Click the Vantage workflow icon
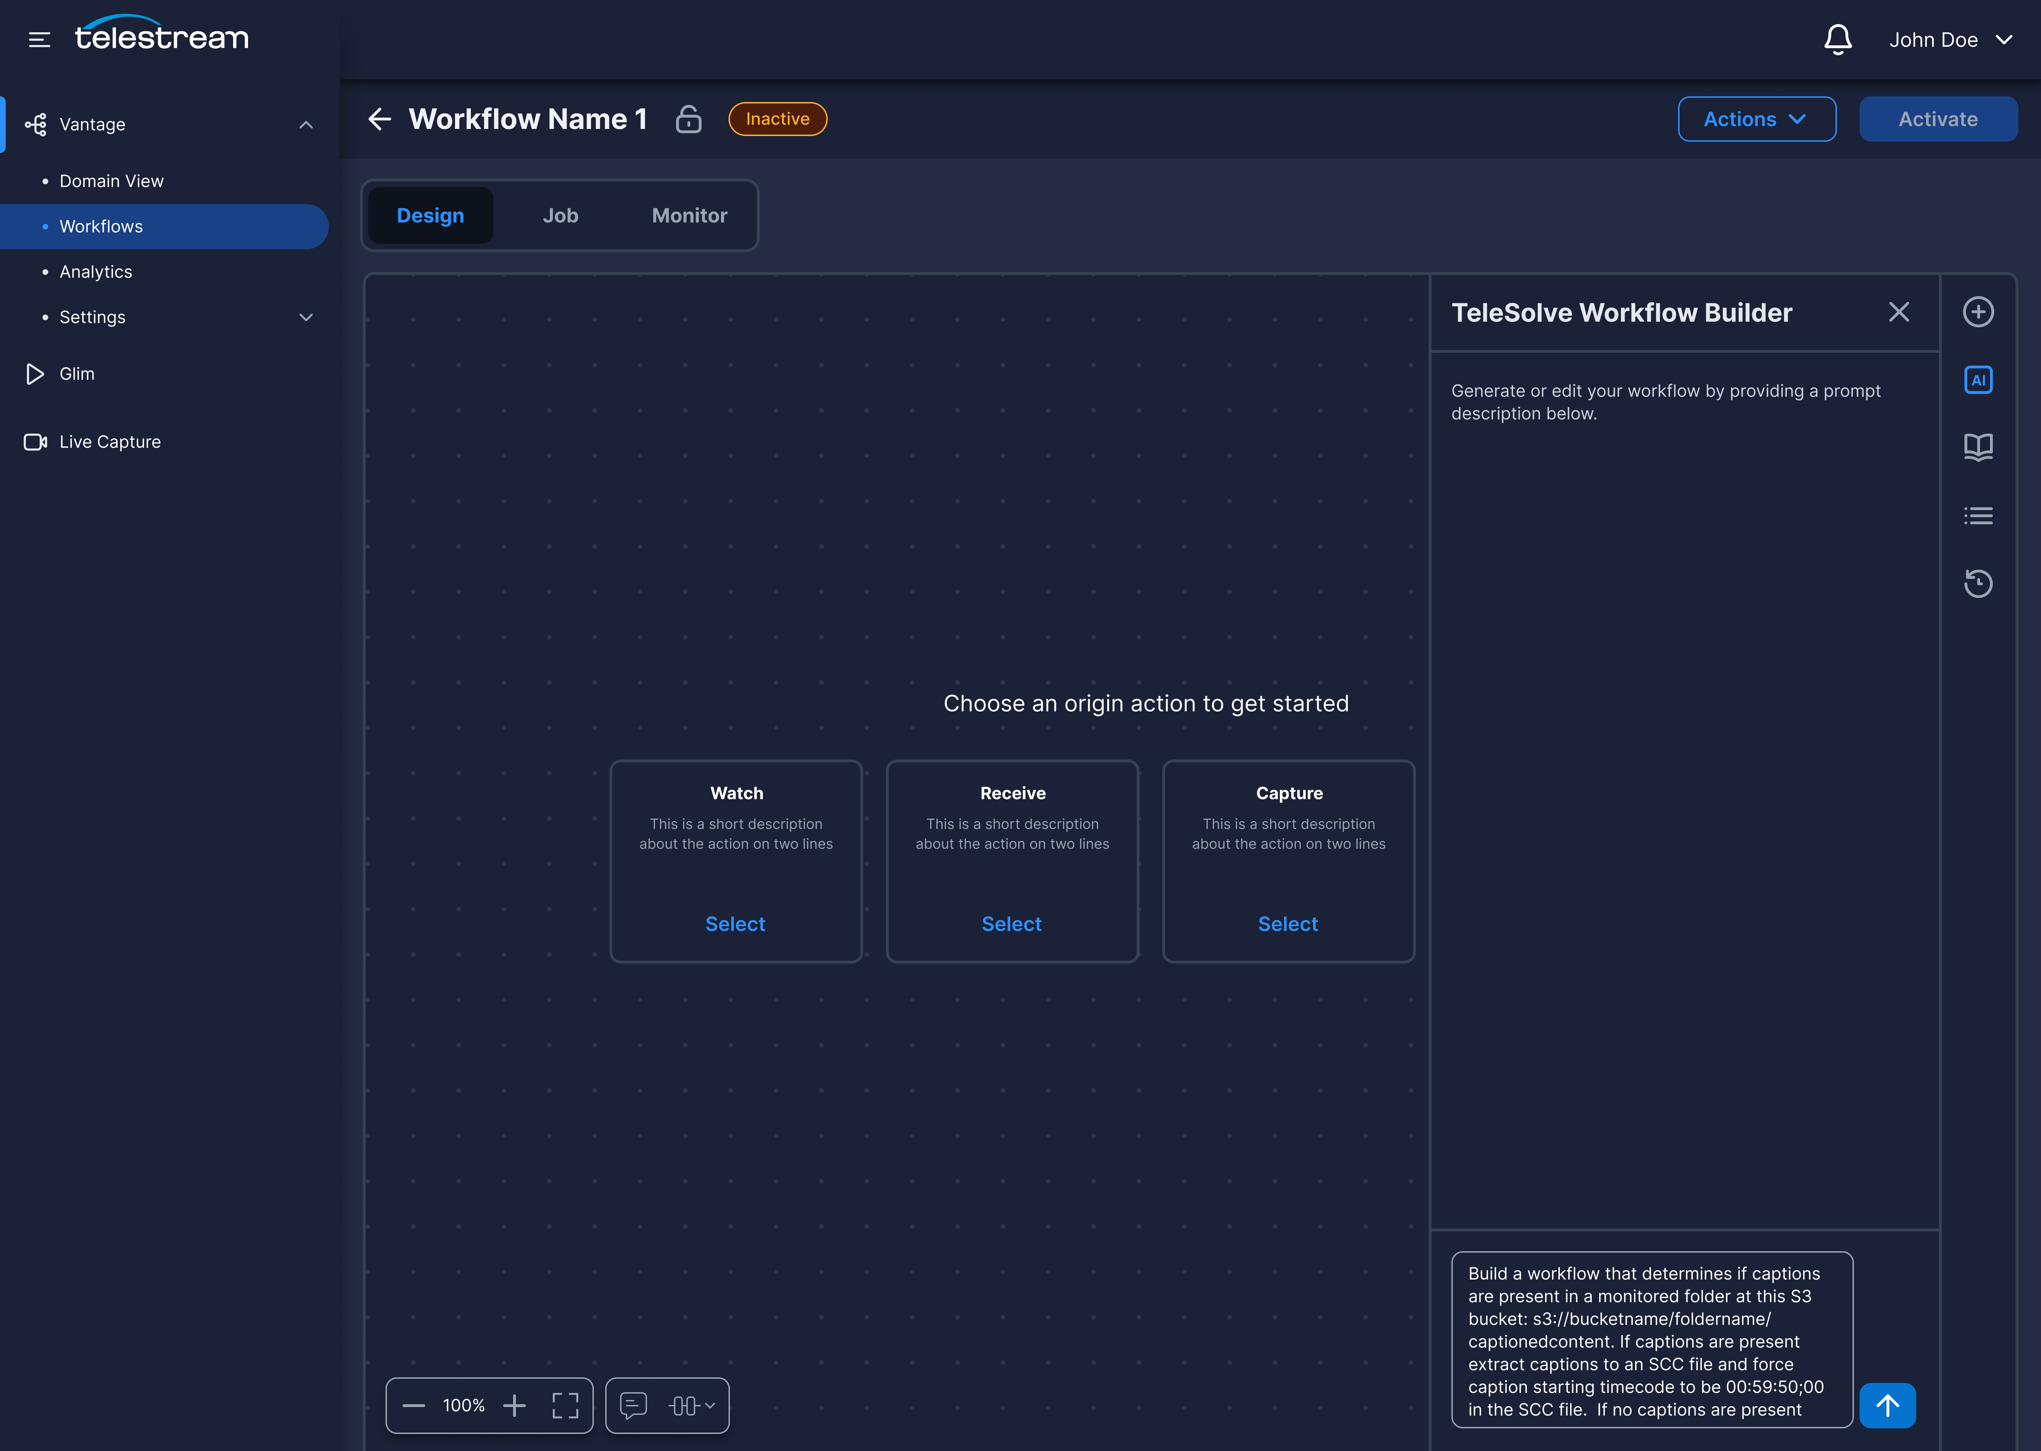The image size is (2041, 1451). pos(36,124)
